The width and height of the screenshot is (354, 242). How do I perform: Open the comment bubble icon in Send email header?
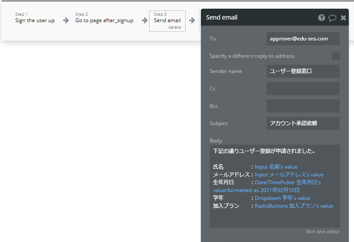coord(332,18)
